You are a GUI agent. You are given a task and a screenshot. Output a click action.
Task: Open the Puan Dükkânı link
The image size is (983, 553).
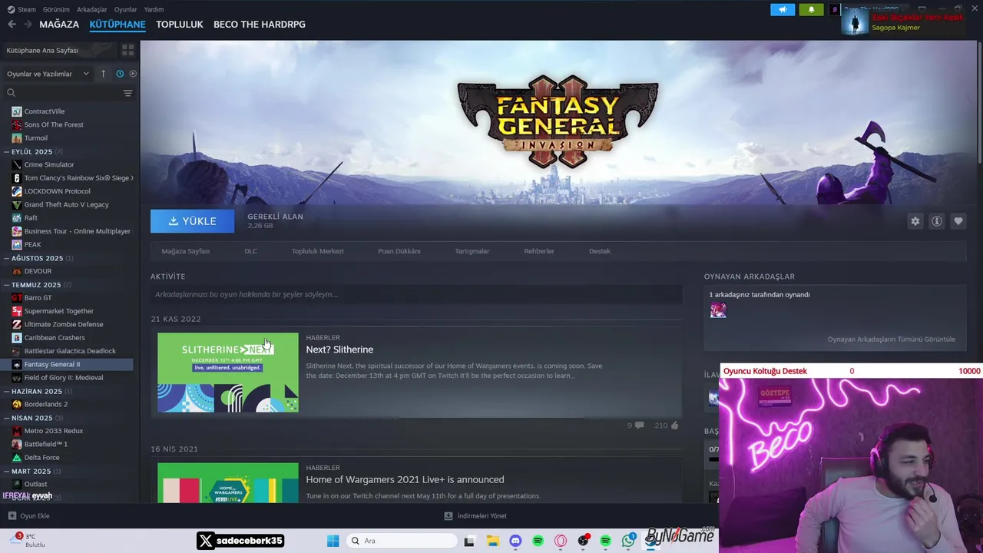(399, 251)
